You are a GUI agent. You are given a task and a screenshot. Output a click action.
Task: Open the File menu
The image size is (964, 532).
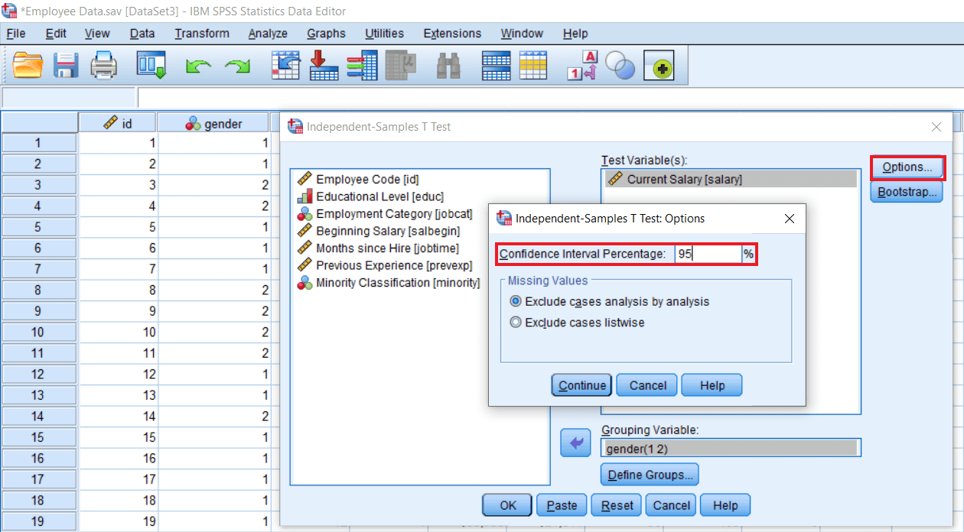[15, 34]
